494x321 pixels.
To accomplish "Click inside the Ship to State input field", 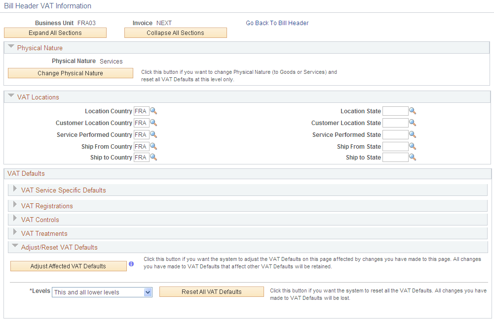I will pos(395,157).
